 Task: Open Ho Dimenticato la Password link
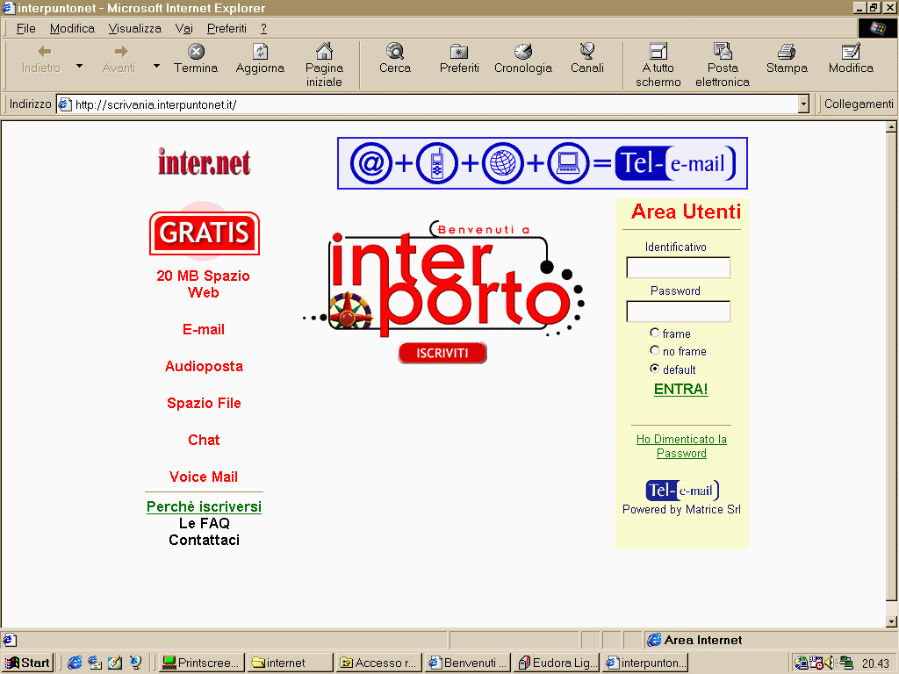(681, 446)
